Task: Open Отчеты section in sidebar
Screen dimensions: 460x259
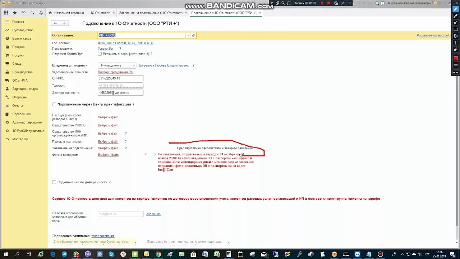Action: pos(18,106)
